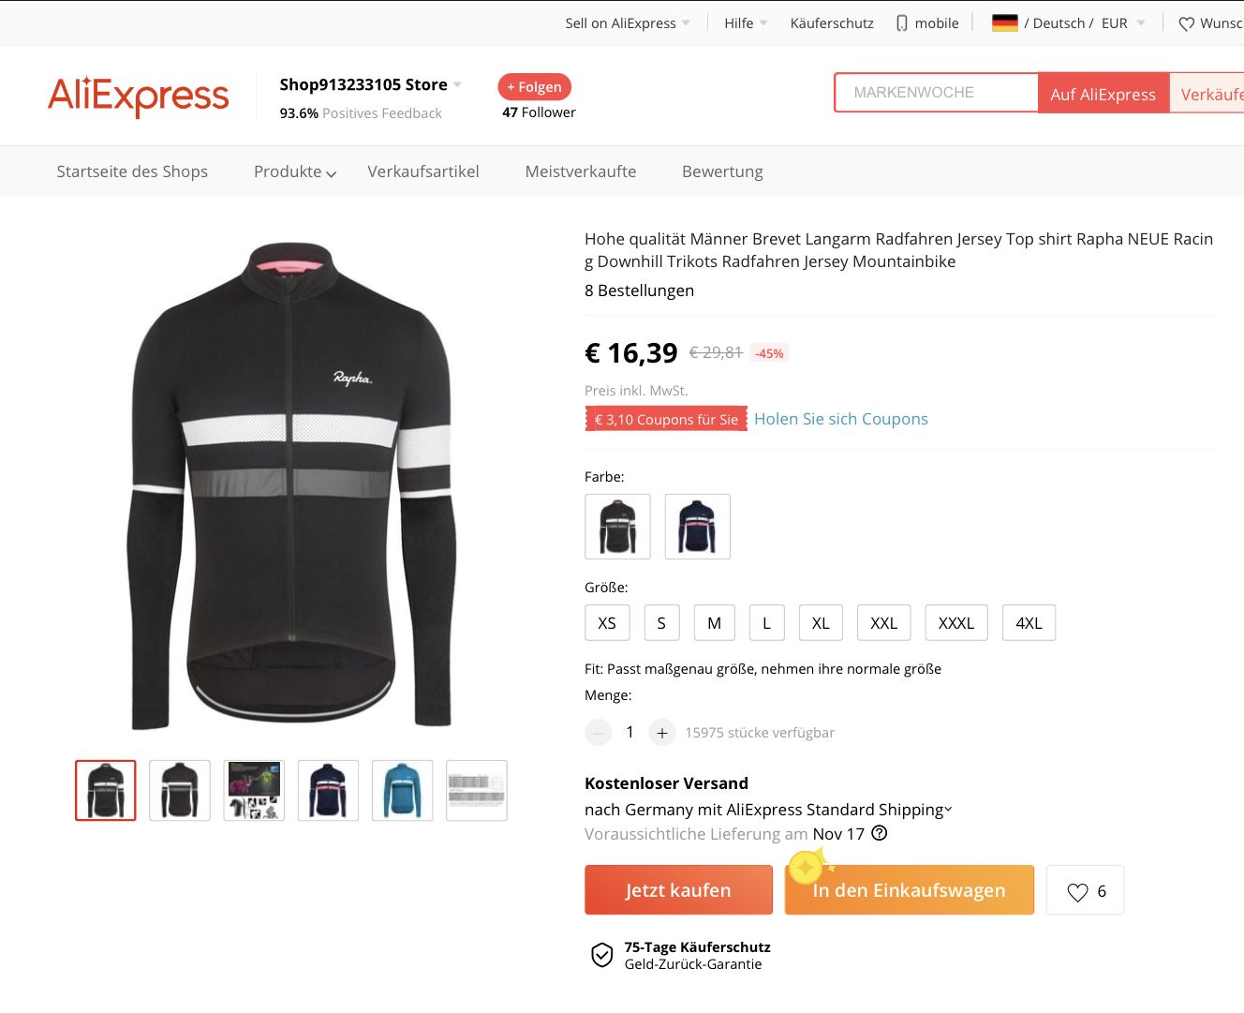Viewport: 1244px width, 1013px height.
Task: Increase quantity with plus button
Action: coord(662,733)
